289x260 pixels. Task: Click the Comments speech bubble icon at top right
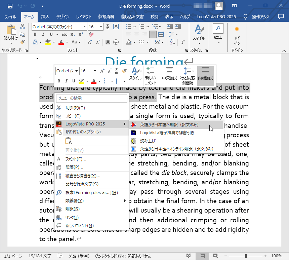[281, 16]
